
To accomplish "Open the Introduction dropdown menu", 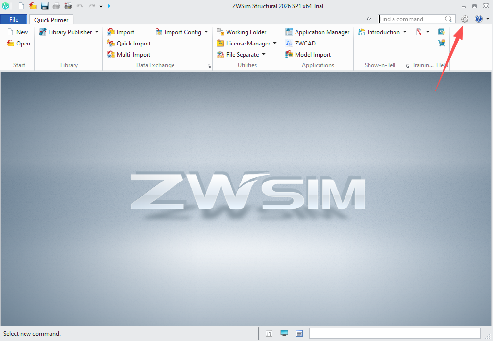I will 405,32.
